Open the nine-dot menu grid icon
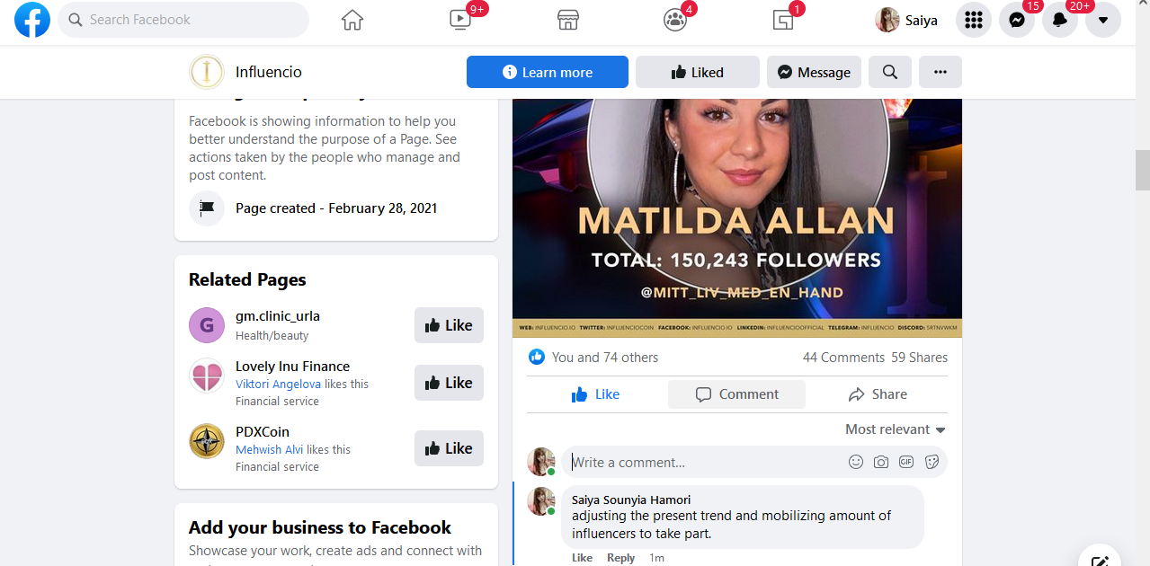This screenshot has width=1150, height=566. pos(974,20)
